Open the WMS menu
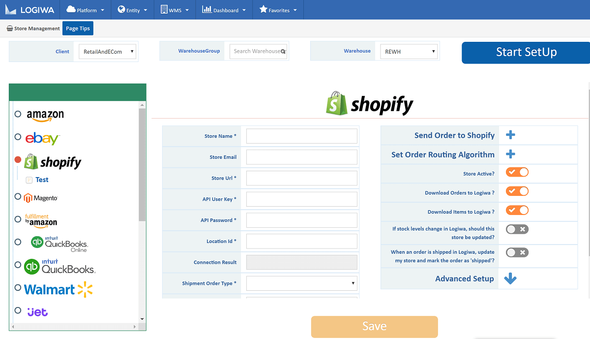 point(175,10)
